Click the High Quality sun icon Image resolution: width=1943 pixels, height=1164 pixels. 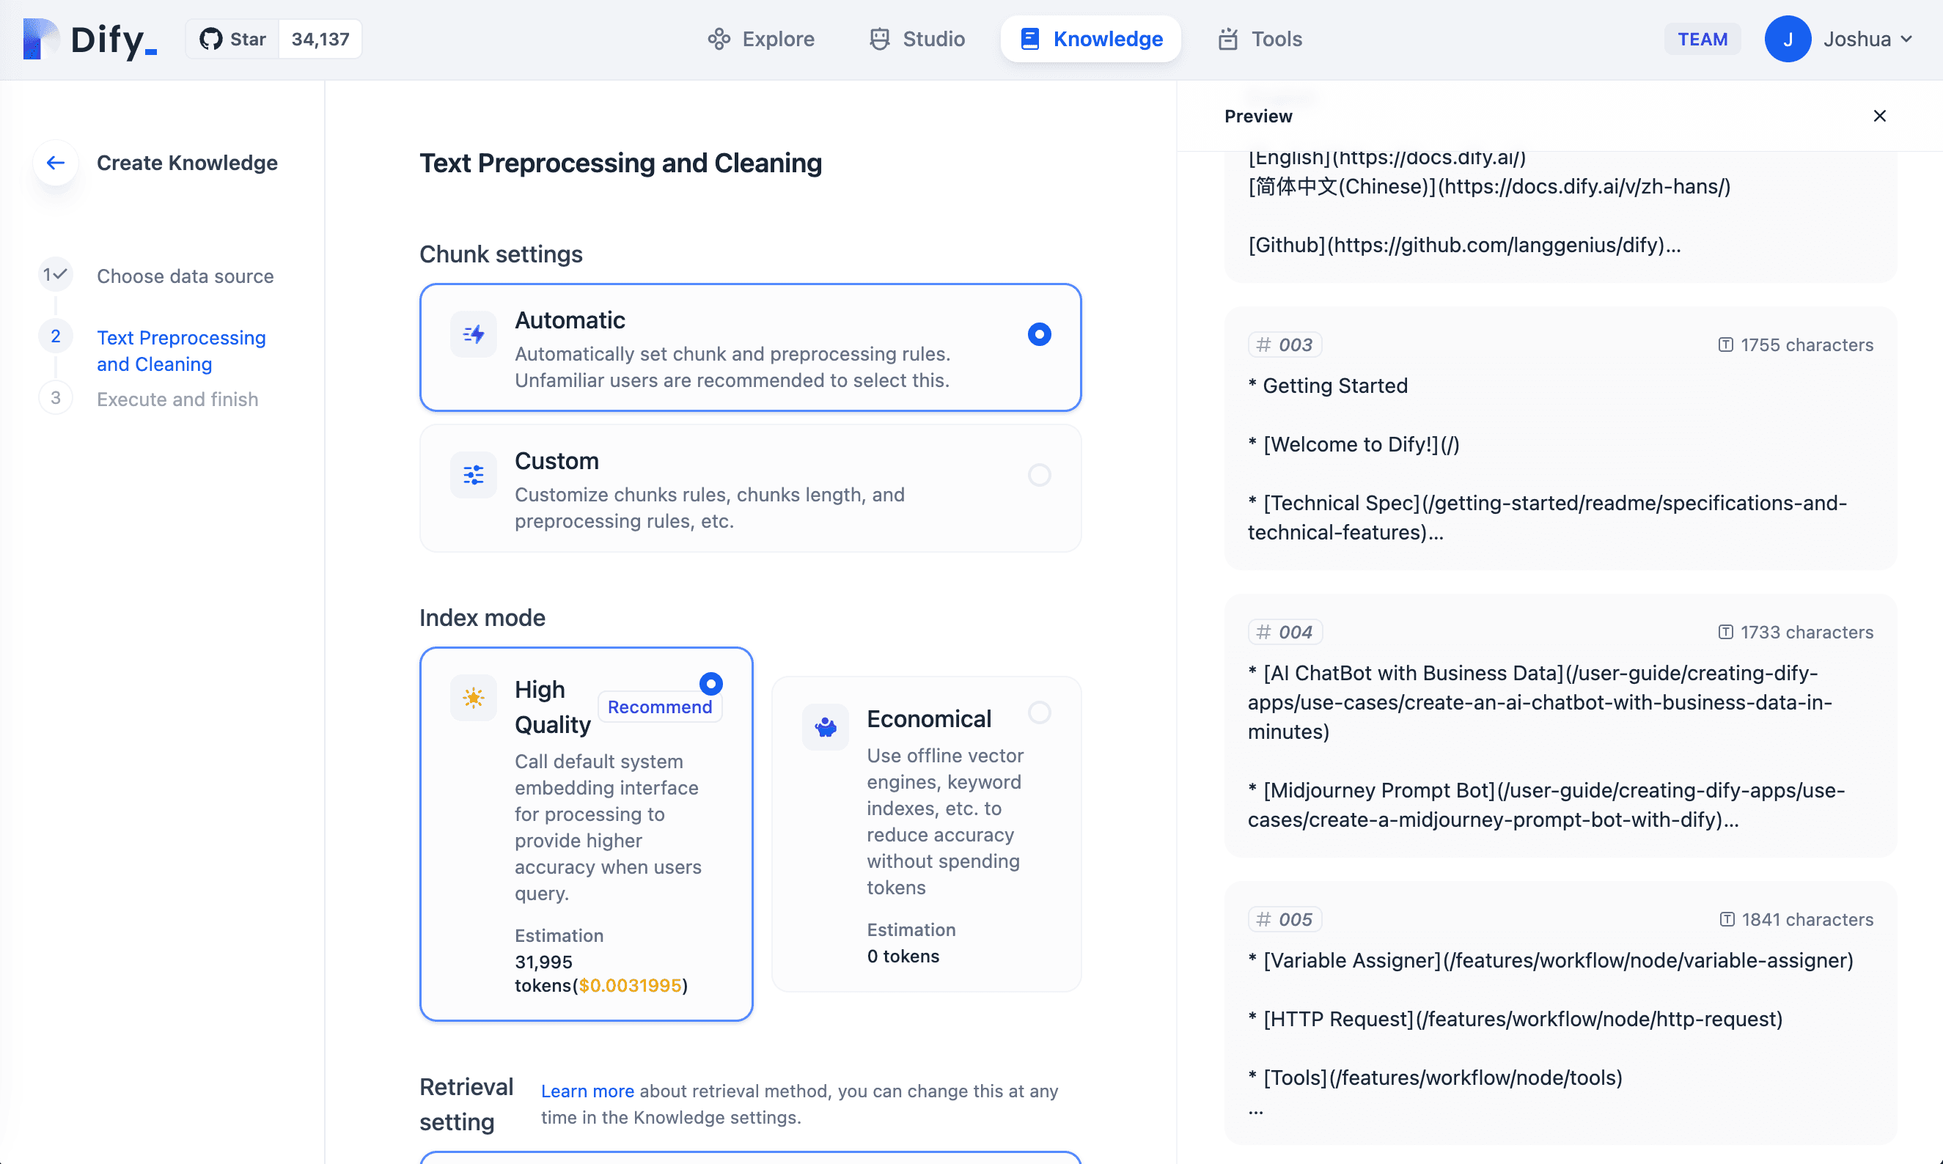[x=473, y=697]
